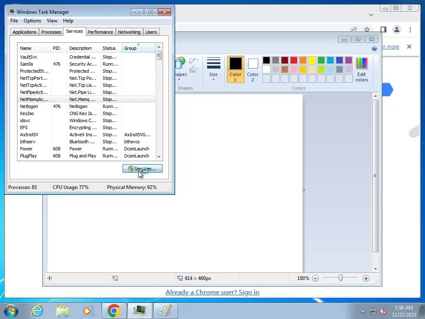Image resolution: width=425 pixels, height=319 pixels.
Task: Click the muted volume tray icon
Action: coord(383,312)
